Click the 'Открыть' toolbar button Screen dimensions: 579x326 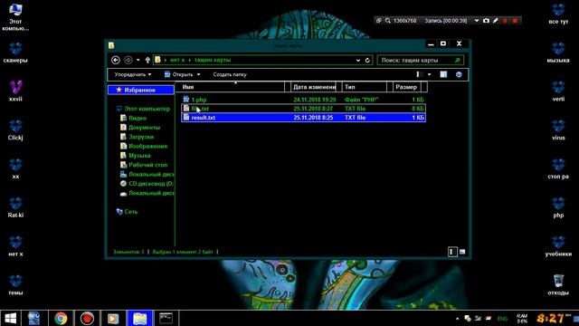179,74
